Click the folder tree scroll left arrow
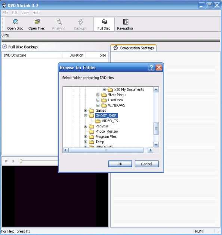 tap(66, 150)
